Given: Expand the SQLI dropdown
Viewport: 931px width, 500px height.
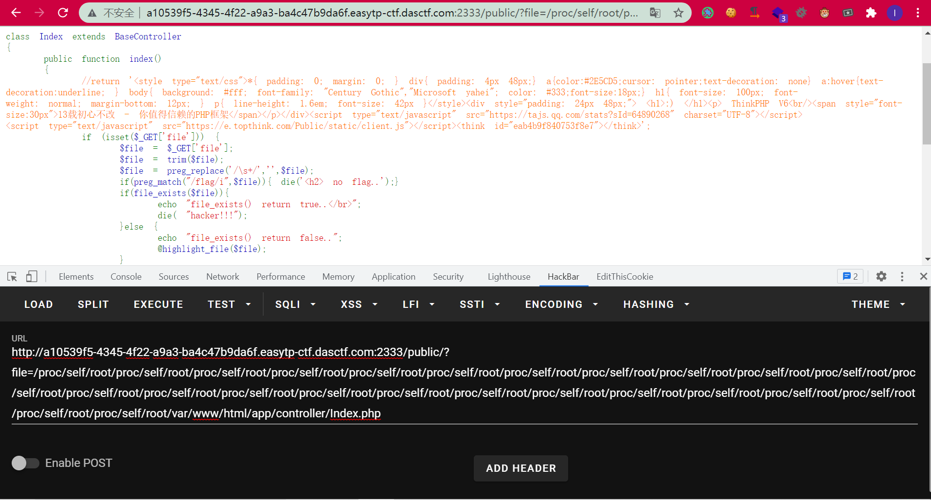Looking at the screenshot, I should (295, 304).
